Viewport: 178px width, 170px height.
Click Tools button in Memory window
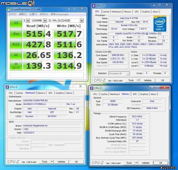click(129, 163)
